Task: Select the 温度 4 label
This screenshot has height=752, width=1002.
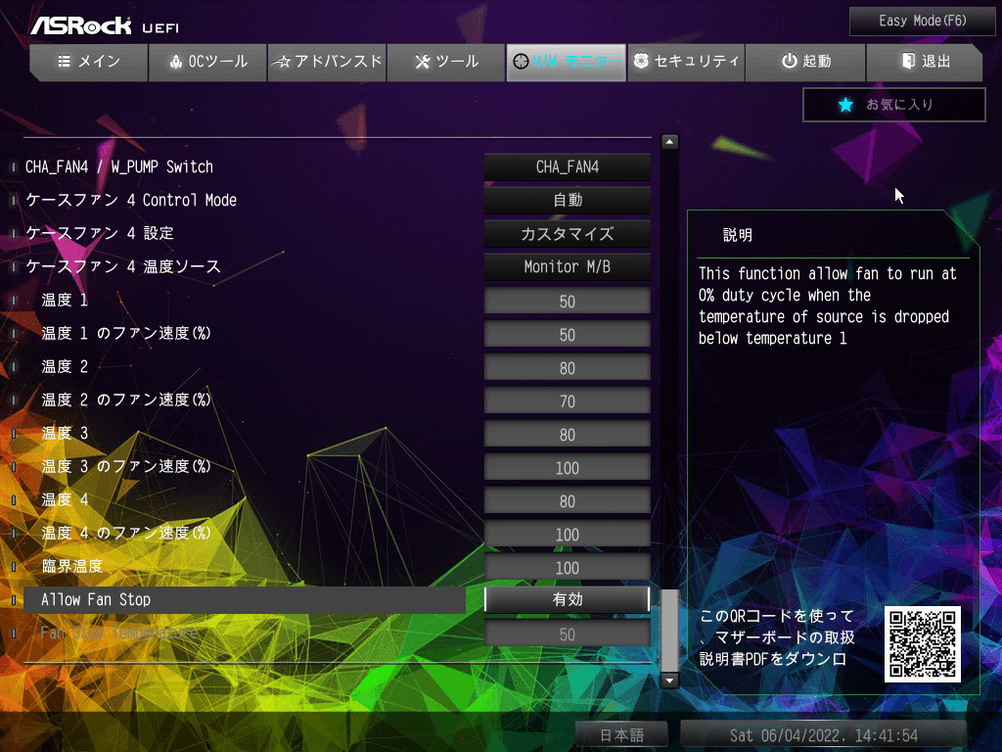Action: point(65,500)
